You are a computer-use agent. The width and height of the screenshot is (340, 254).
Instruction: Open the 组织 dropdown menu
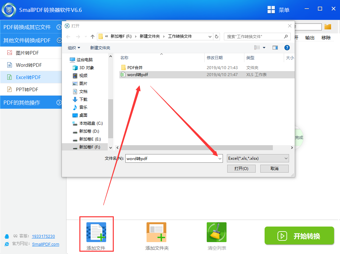74,48
